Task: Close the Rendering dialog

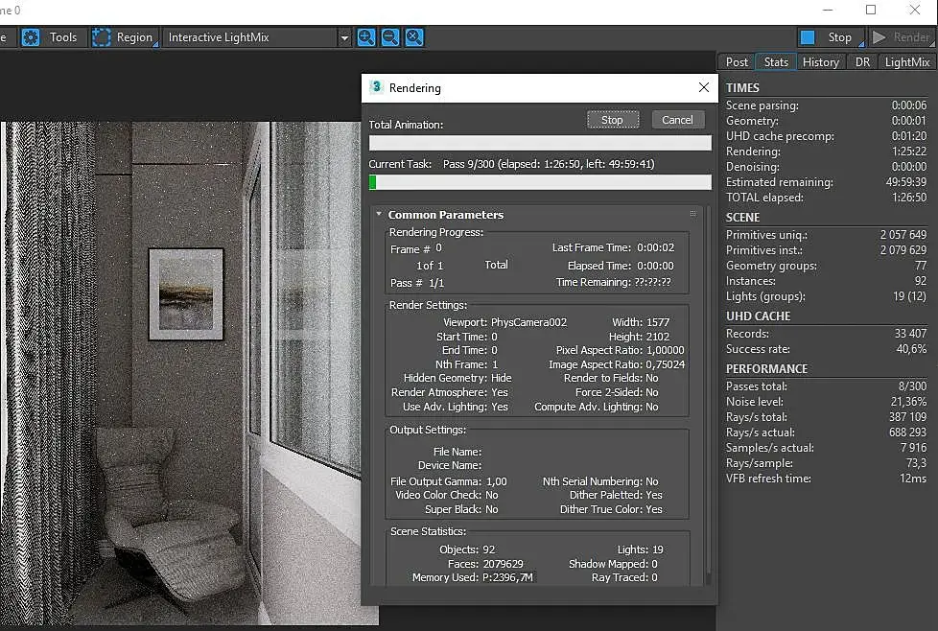Action: pyautogui.click(x=704, y=87)
